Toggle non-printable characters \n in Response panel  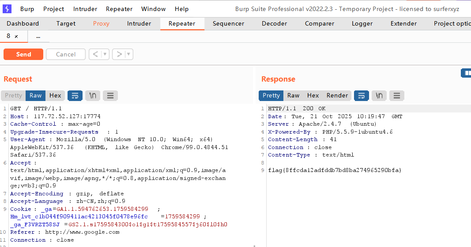click(379, 95)
